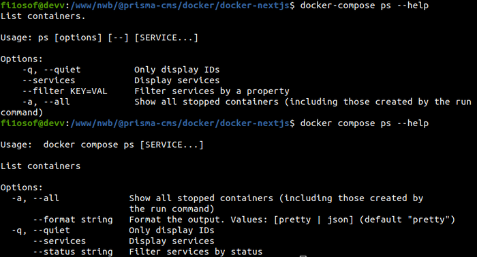The height and width of the screenshot is (257, 477).
Task: Click the 'Usage: docker compose ps [SERVICE...]' line
Action: pos(102,145)
